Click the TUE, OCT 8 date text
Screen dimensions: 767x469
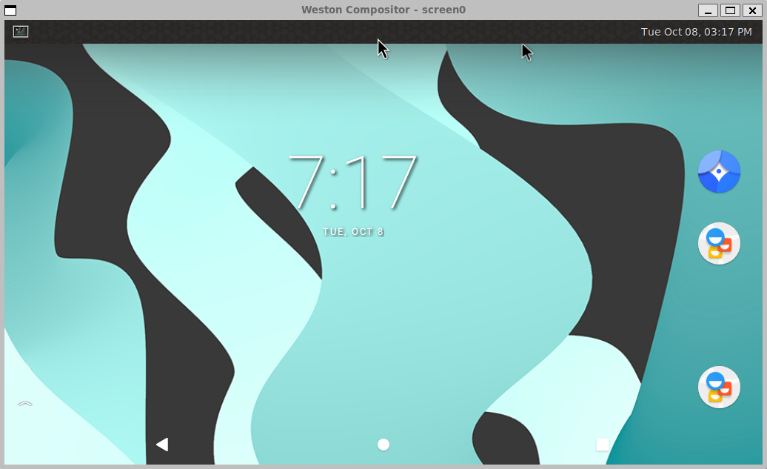[x=353, y=232]
